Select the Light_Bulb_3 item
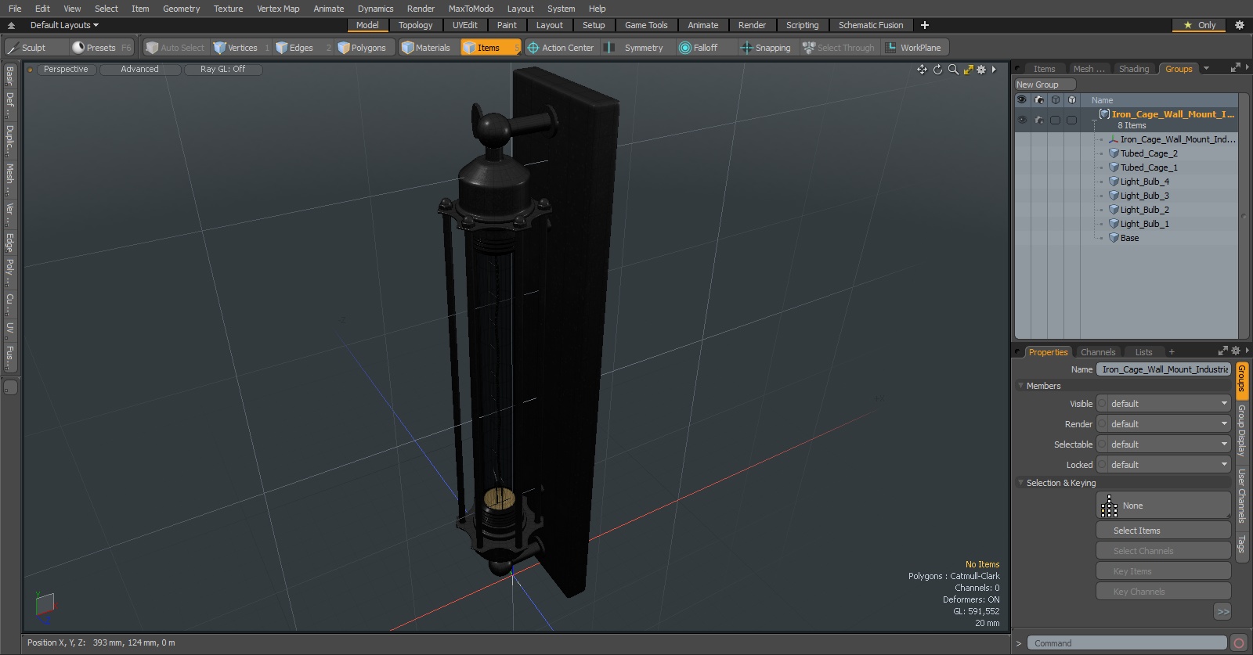 pos(1144,196)
